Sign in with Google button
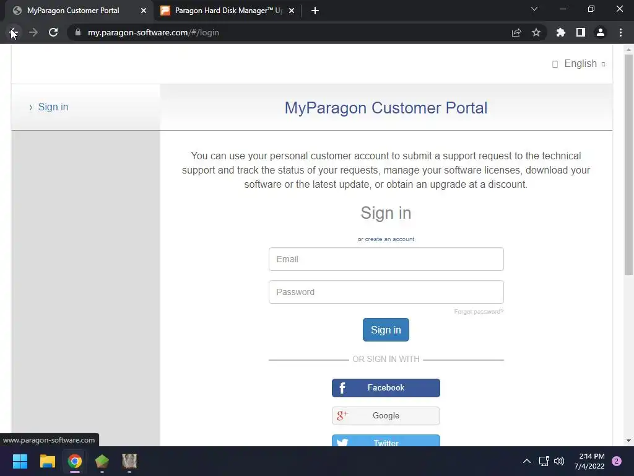Screen dimensions: 634x476 [x=386, y=416]
